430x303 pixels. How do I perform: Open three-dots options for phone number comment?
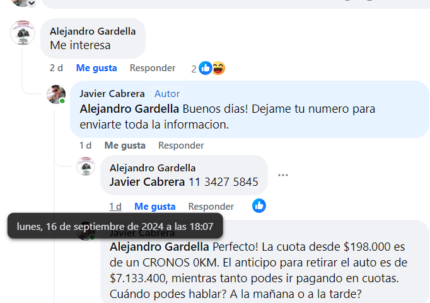(282, 175)
